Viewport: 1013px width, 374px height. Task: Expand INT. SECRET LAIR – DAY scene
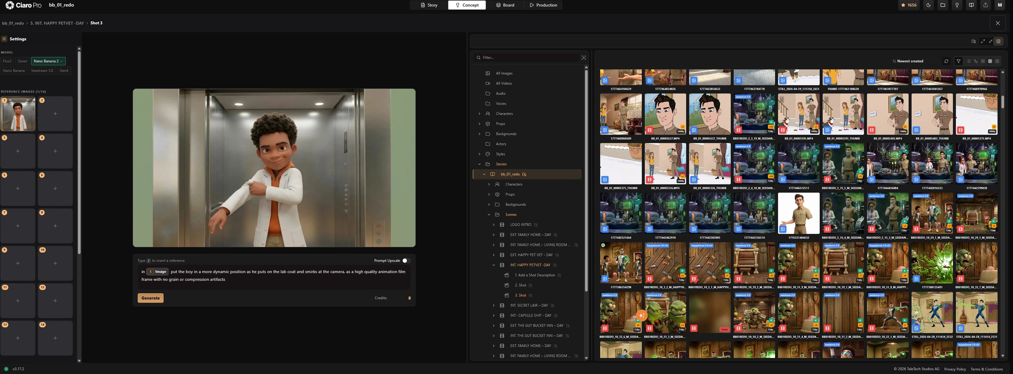pyautogui.click(x=493, y=306)
